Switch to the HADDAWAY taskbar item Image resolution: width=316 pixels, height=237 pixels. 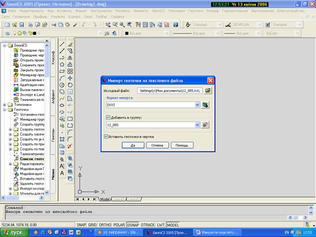(x=118, y=232)
